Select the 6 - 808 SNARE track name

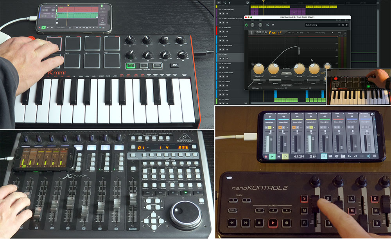pyautogui.click(x=227, y=45)
